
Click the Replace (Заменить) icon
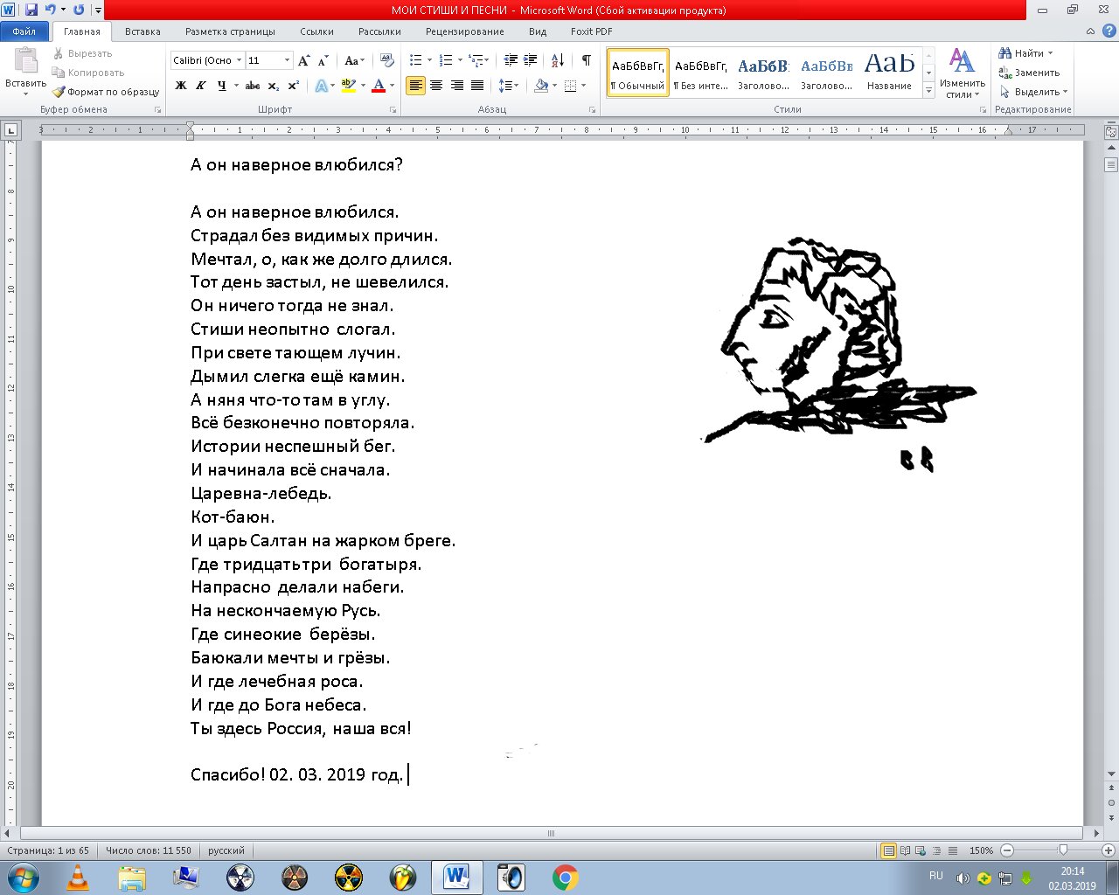click(1005, 73)
